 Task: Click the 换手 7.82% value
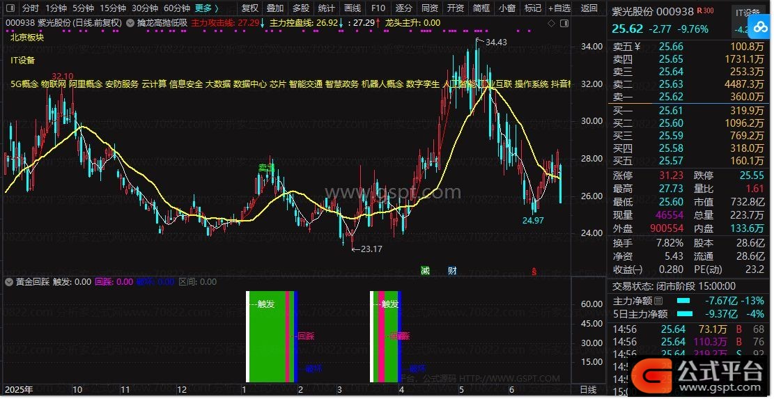669,242
